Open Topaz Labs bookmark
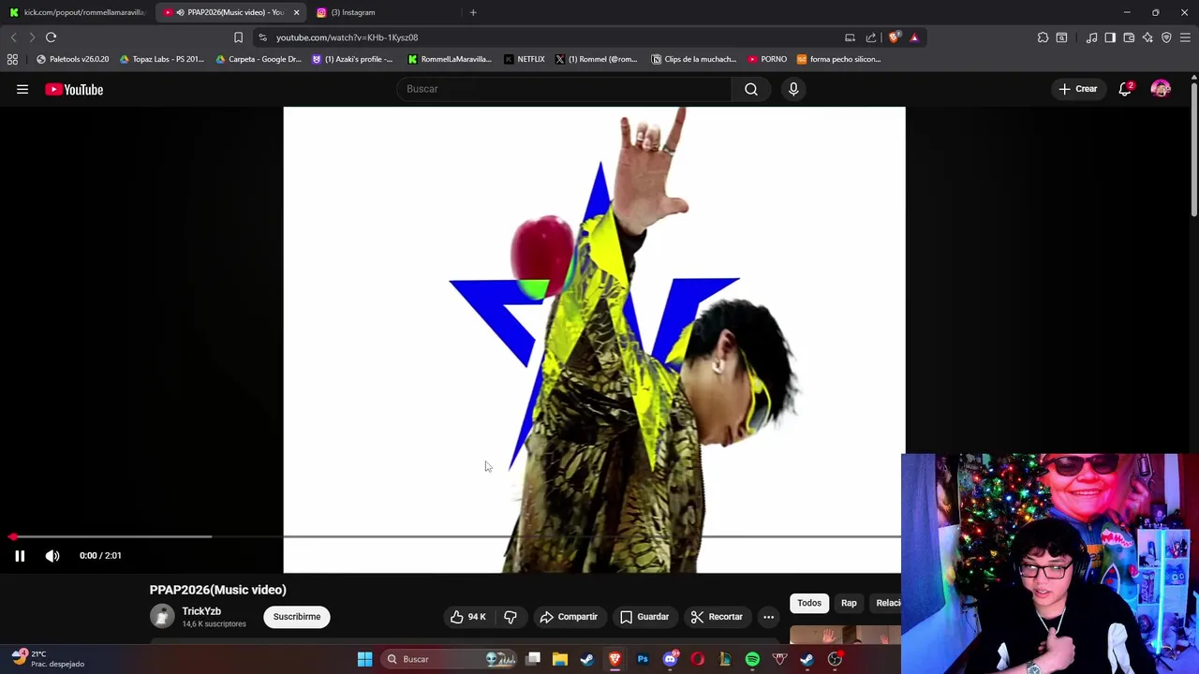Viewport: 1199px width, 674px height. tap(161, 59)
